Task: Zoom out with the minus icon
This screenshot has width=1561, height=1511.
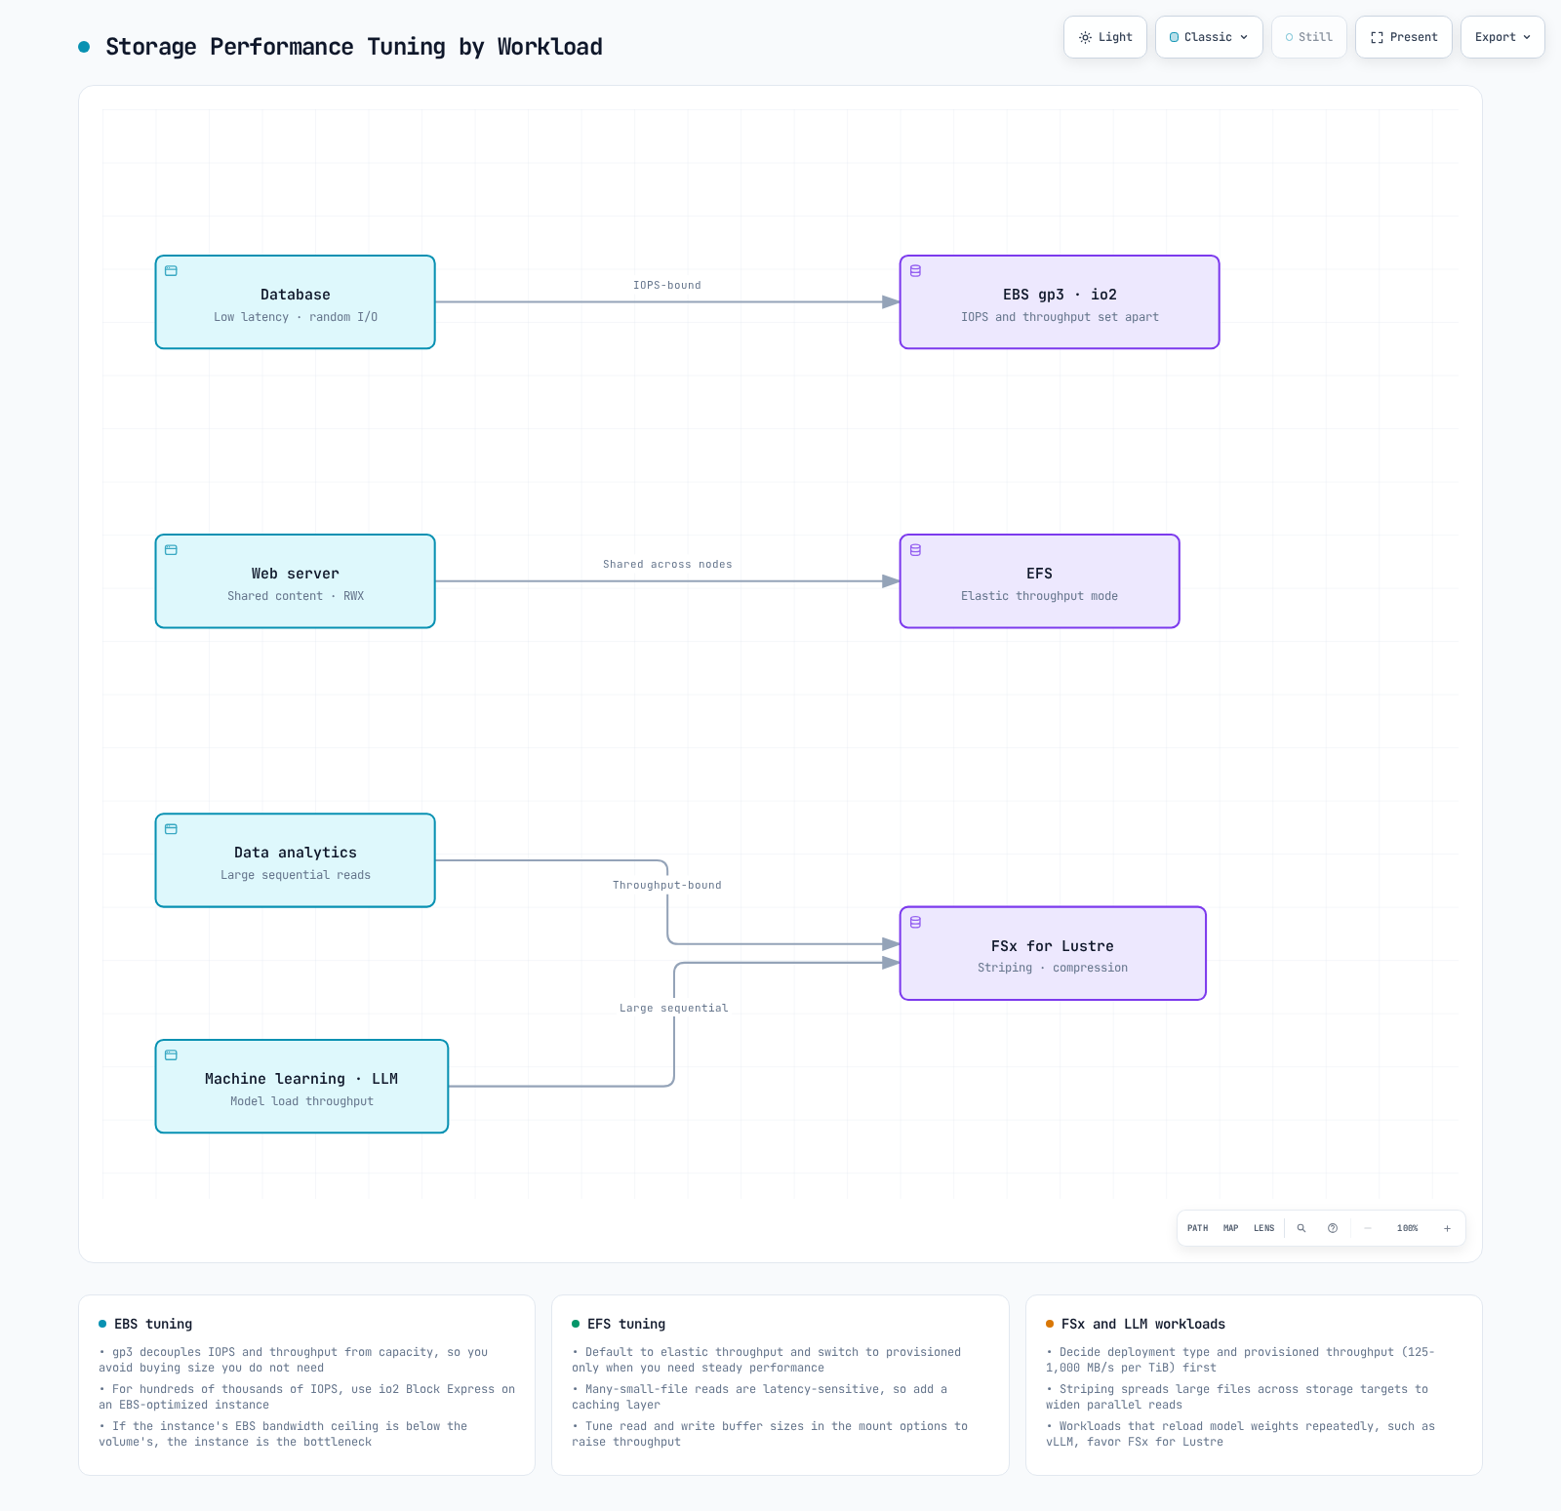Action: (x=1368, y=1228)
